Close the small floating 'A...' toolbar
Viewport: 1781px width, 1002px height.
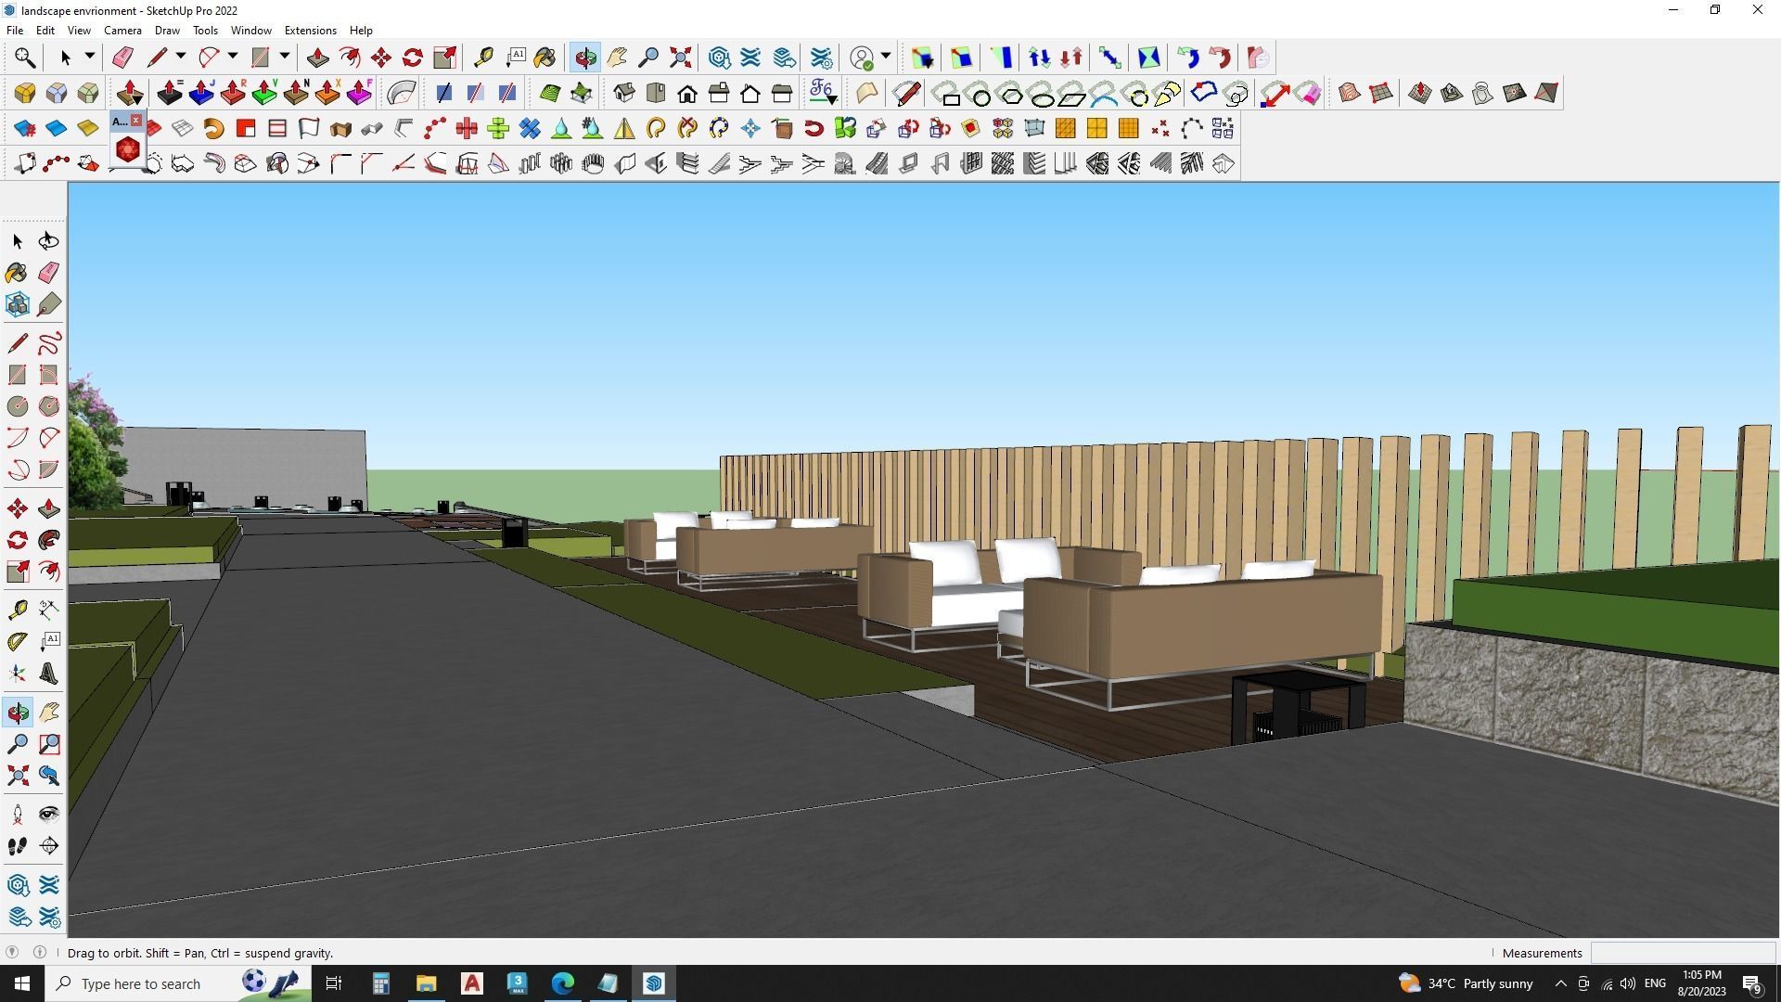tap(136, 121)
